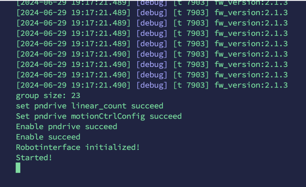Click the [debug] tag on last log line
306x187 pixels.
coord(152,85)
